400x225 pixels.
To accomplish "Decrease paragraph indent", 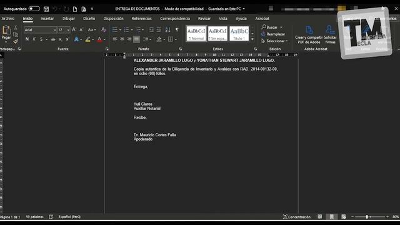I will click(151, 30).
